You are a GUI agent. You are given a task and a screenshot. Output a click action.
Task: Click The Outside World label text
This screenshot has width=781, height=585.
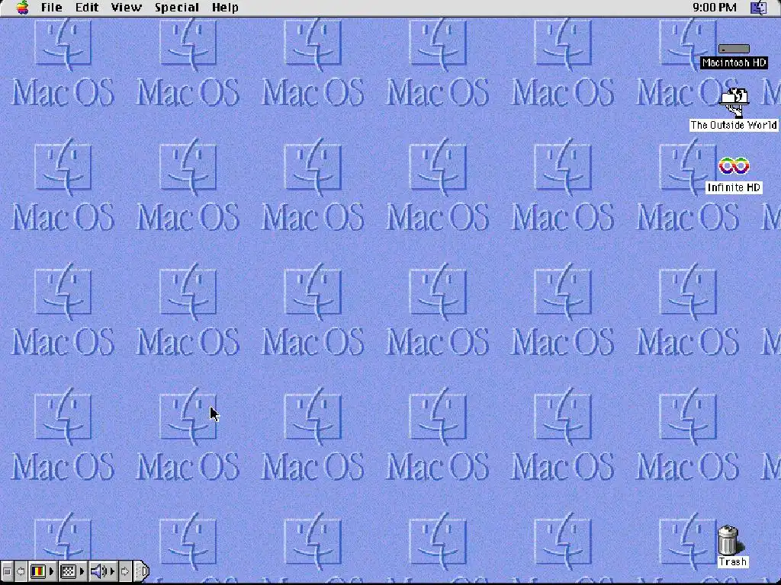(734, 125)
